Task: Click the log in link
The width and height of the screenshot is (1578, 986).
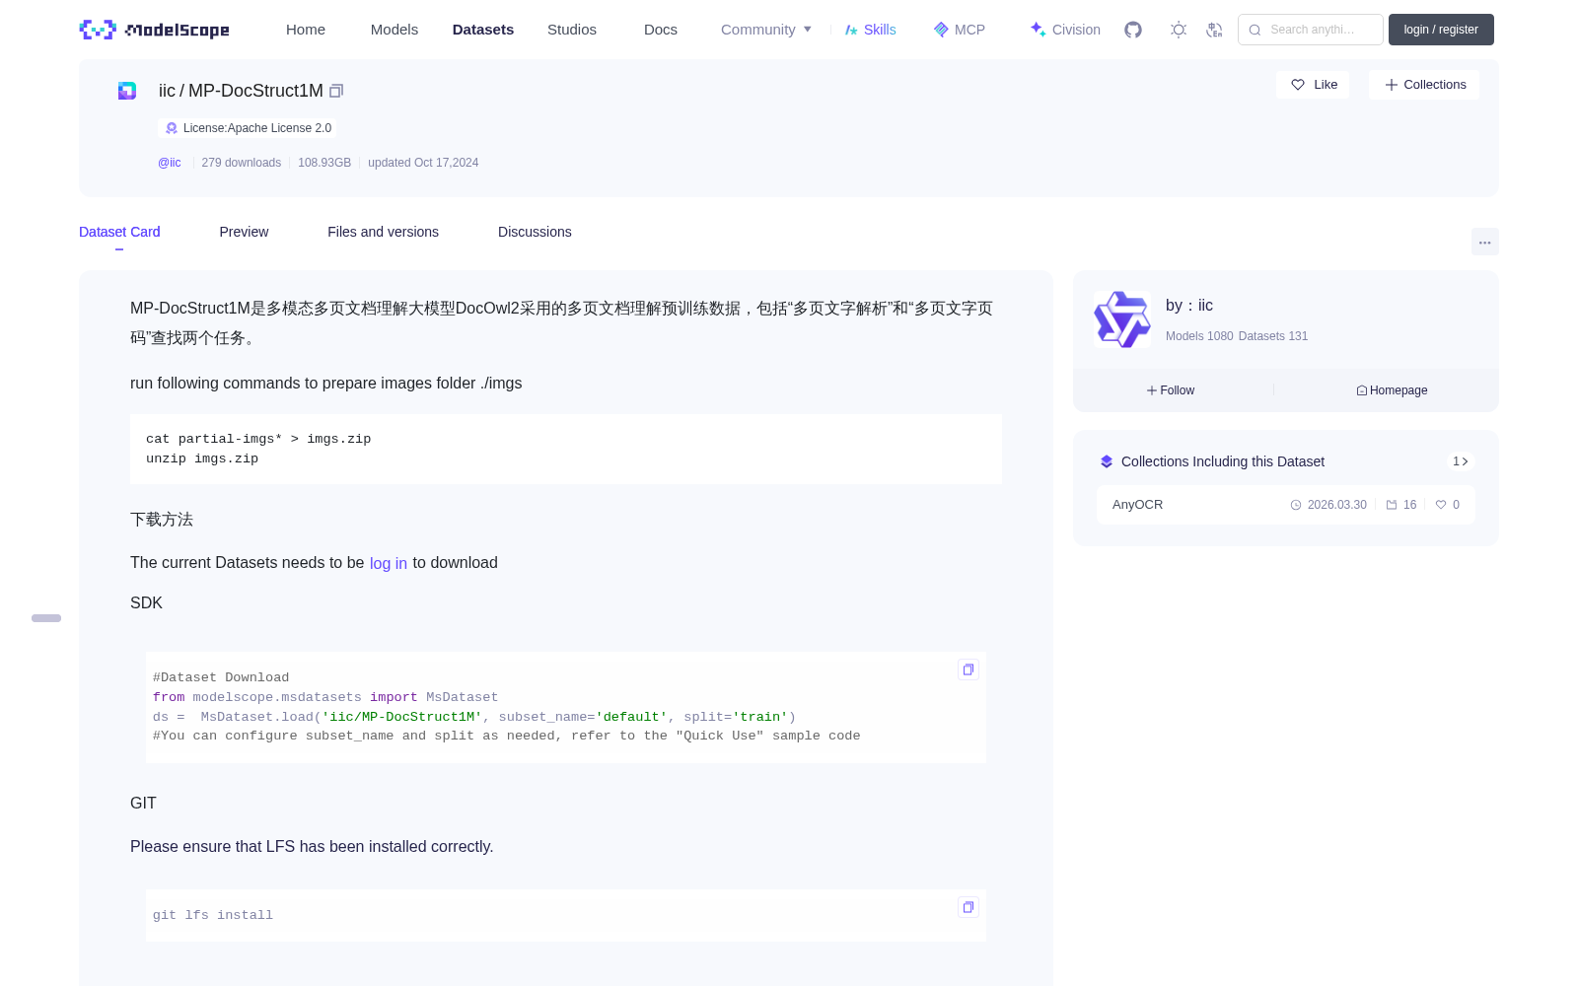Action: click(x=389, y=564)
